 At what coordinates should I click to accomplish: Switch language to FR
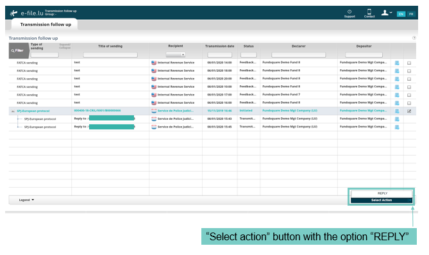411,14
